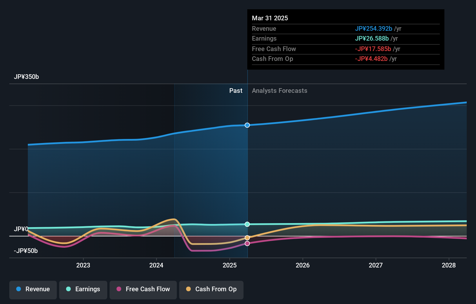Viewport: 476px width, 304px height.
Task: Click the Cash From Op label in tooltip
Action: point(272,59)
